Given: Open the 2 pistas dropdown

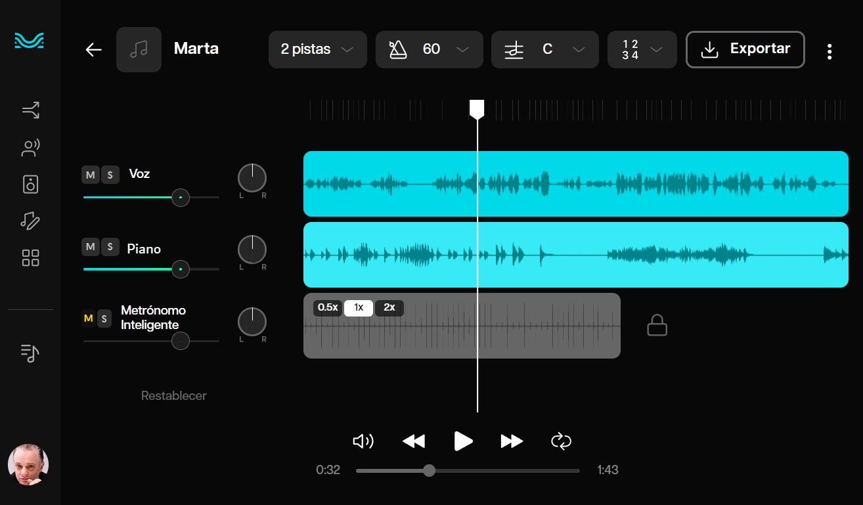Looking at the screenshot, I should (x=318, y=49).
